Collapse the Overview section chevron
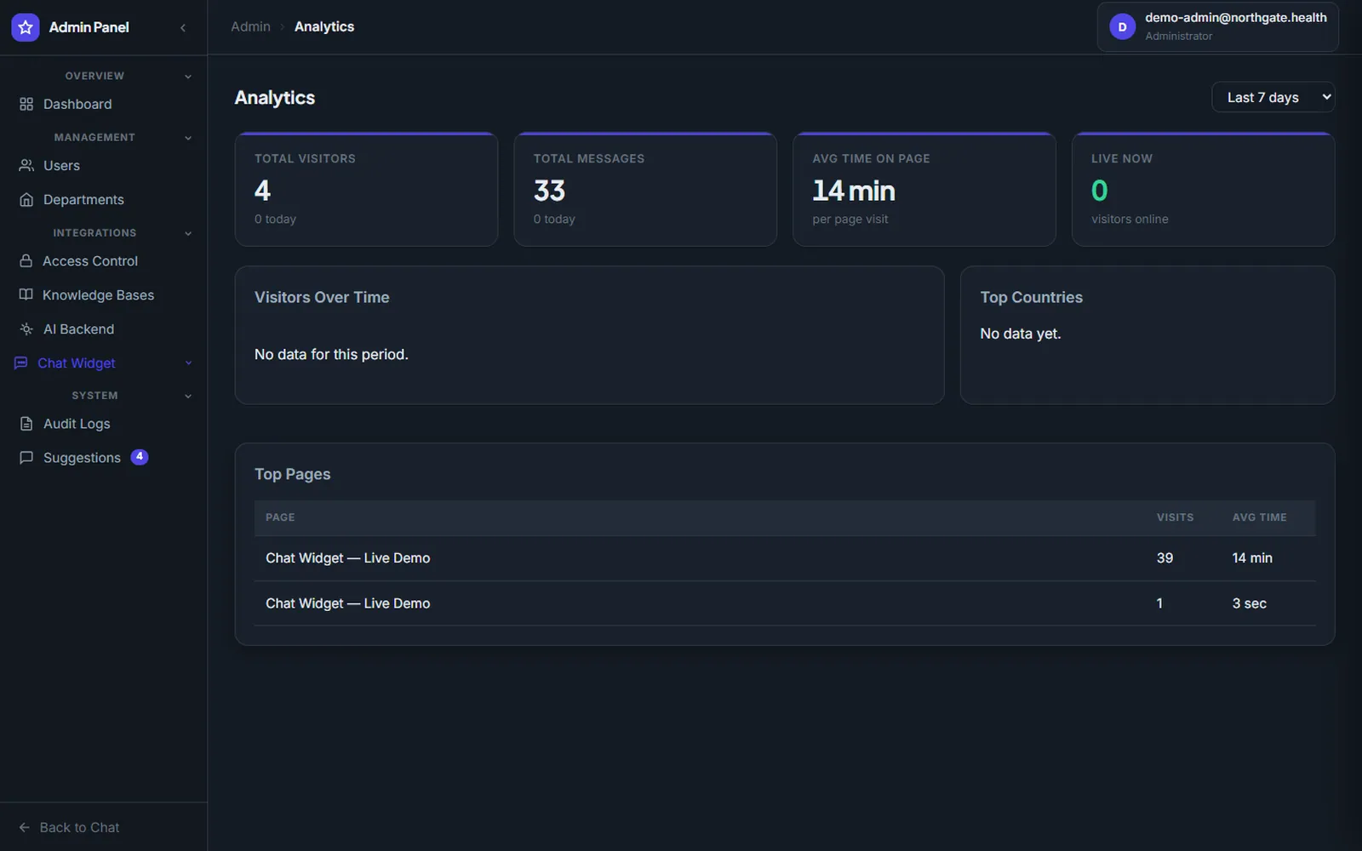 tap(188, 77)
